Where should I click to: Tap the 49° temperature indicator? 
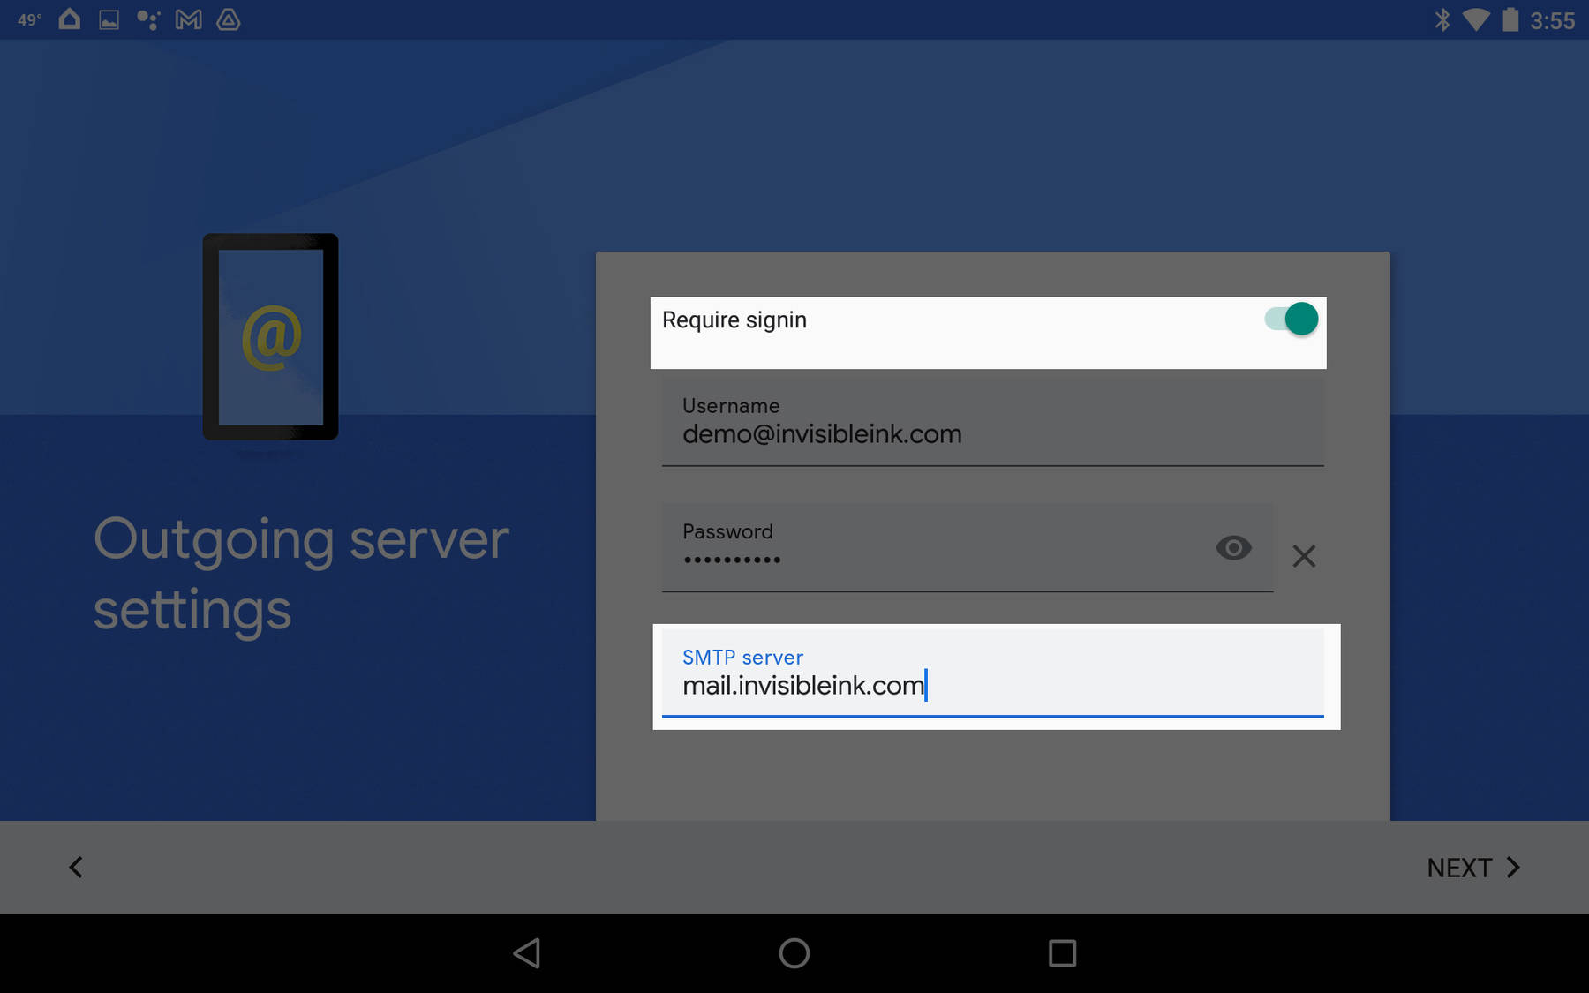click(29, 19)
